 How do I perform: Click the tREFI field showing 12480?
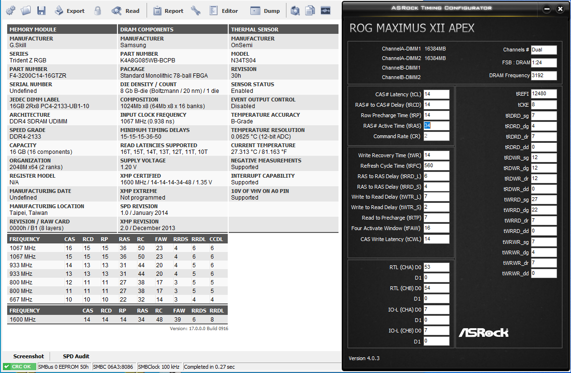click(544, 94)
